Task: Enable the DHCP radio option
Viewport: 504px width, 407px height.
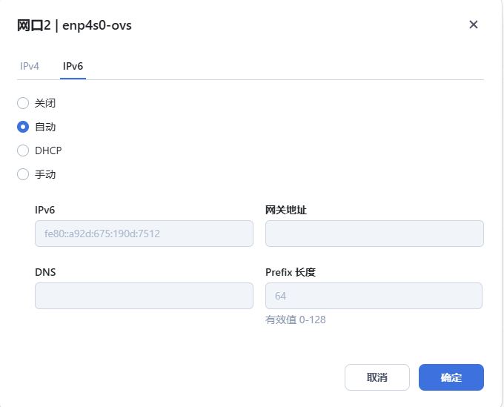Action: coord(23,150)
